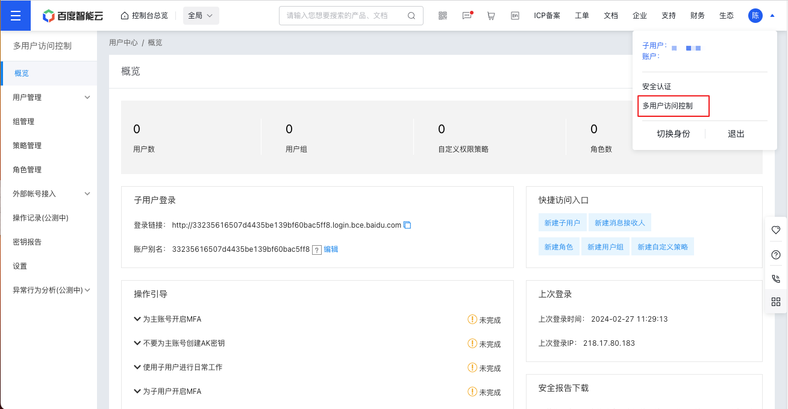Expand the 为主账号开启MFA guide item
The image size is (788, 409).
pos(137,319)
